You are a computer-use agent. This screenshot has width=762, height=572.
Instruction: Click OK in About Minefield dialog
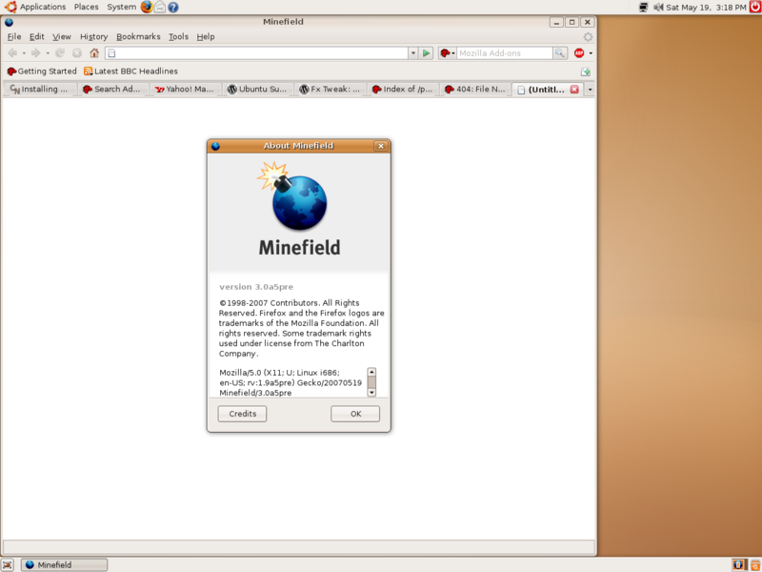tap(355, 414)
